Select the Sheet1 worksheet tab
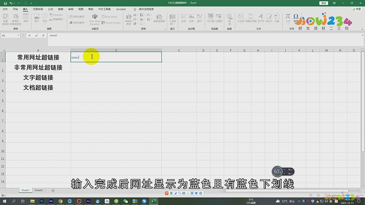This screenshot has width=365, height=205. tap(26, 190)
